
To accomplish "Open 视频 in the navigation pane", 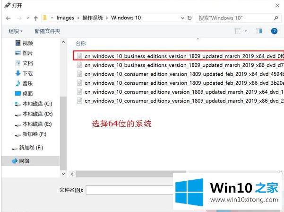I will pos(24,43).
